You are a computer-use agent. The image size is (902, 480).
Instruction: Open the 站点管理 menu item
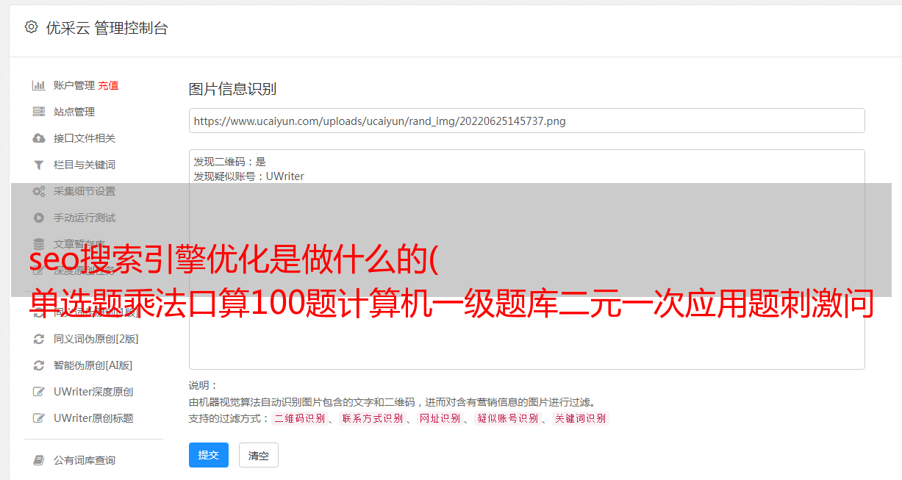coord(74,112)
